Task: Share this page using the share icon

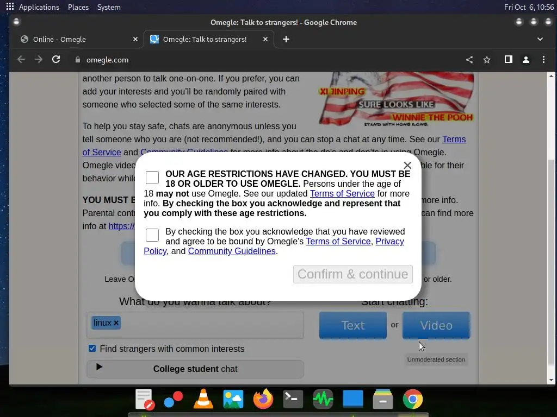Action: 469,60
